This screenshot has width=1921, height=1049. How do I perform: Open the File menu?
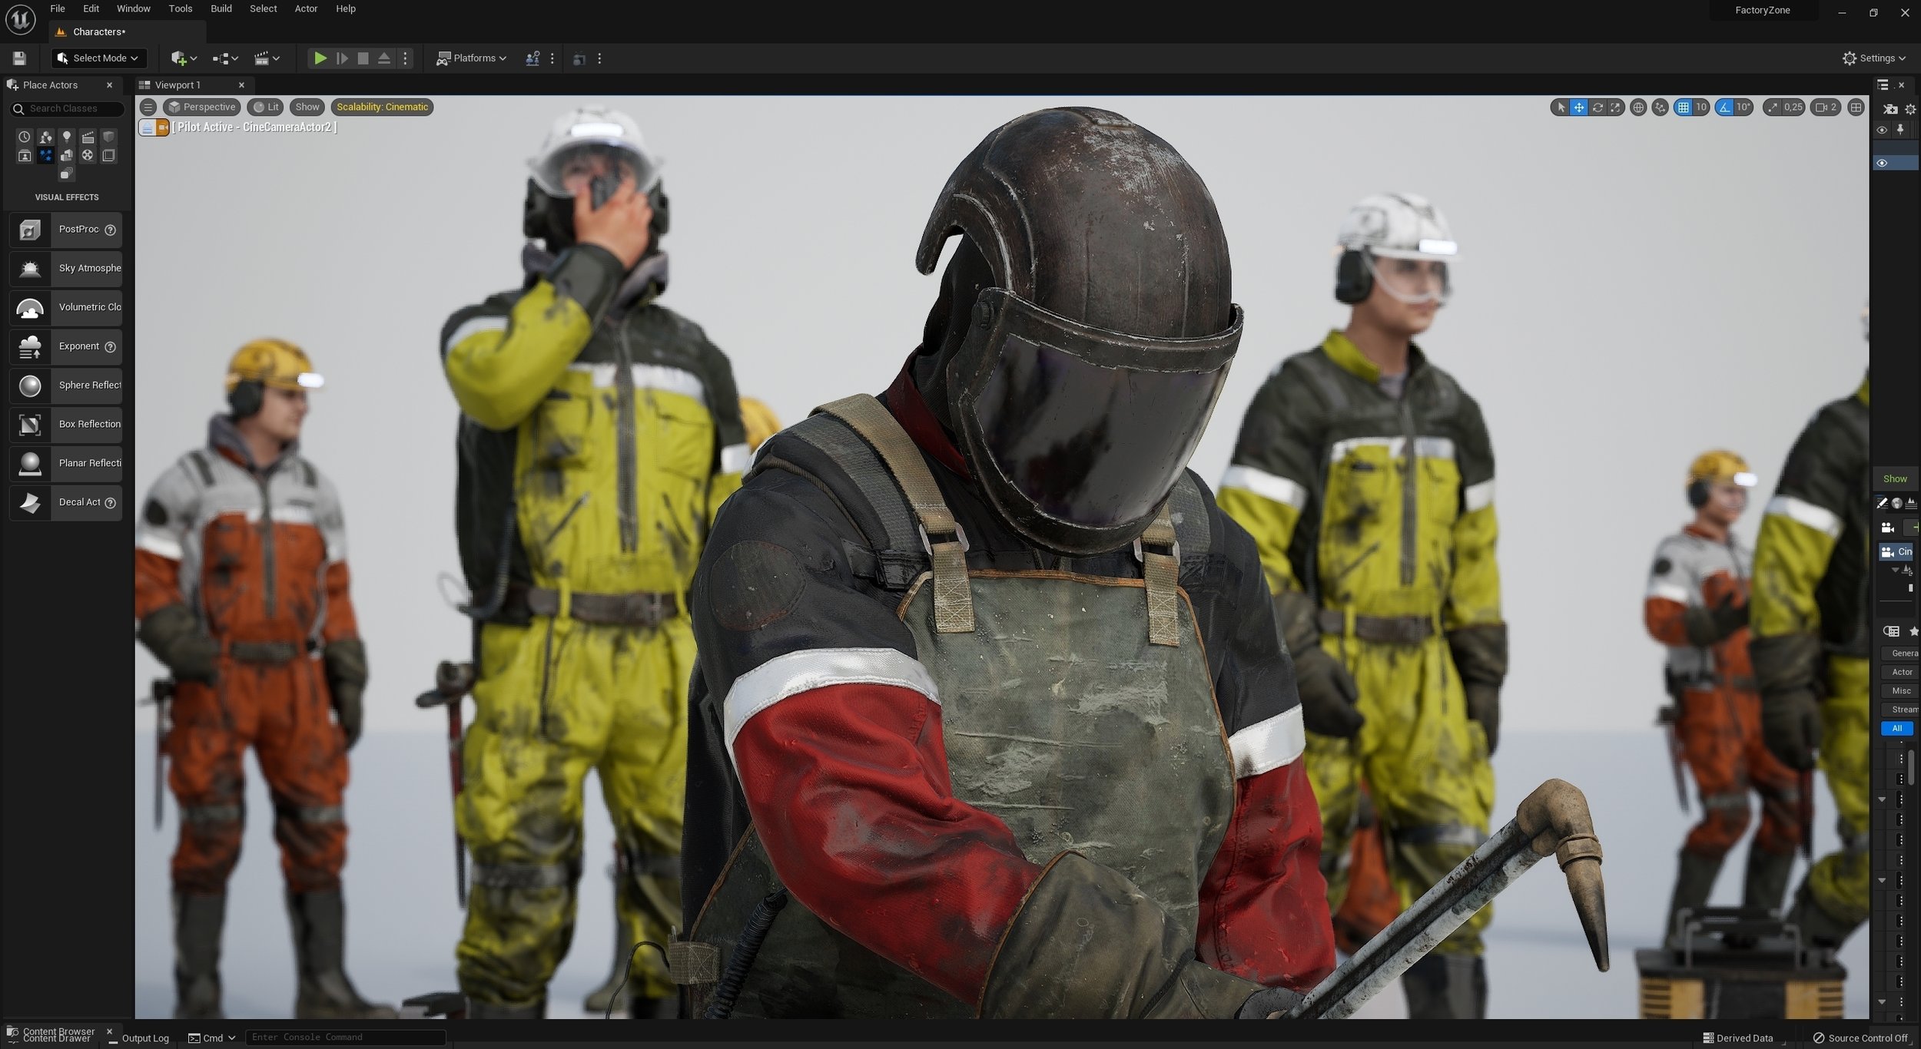click(58, 8)
